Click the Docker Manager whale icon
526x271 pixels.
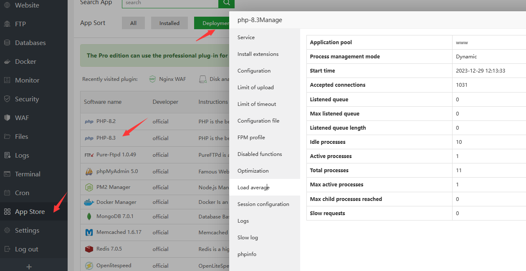89,202
